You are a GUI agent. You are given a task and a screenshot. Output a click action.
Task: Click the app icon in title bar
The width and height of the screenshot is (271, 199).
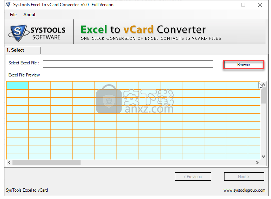pos(8,4)
